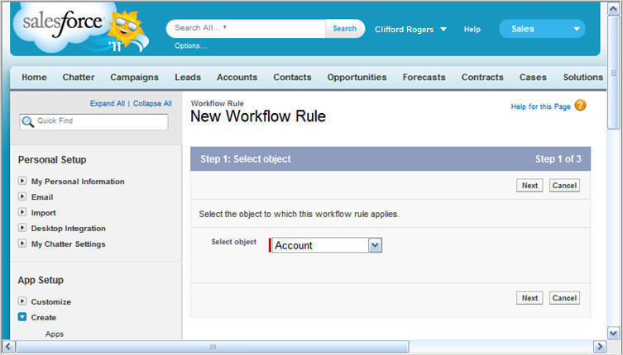Click the Apps item under Create
623x355 pixels.
click(x=55, y=334)
